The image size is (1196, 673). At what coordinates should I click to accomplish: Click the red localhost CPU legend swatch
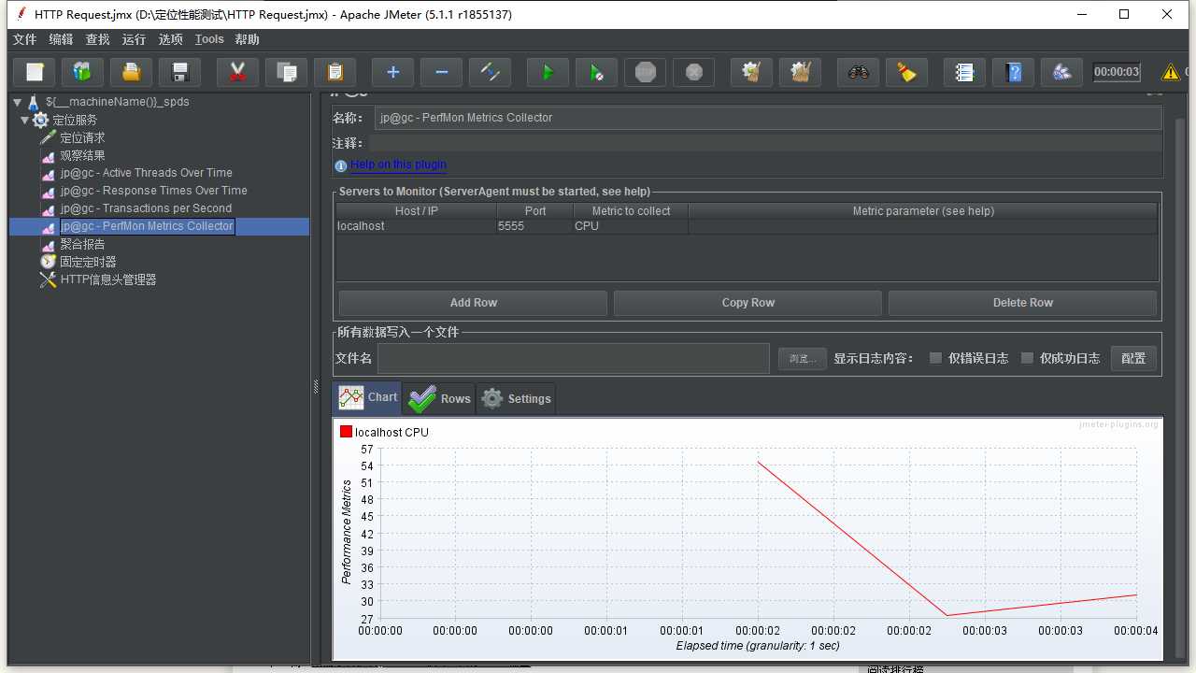(x=346, y=432)
